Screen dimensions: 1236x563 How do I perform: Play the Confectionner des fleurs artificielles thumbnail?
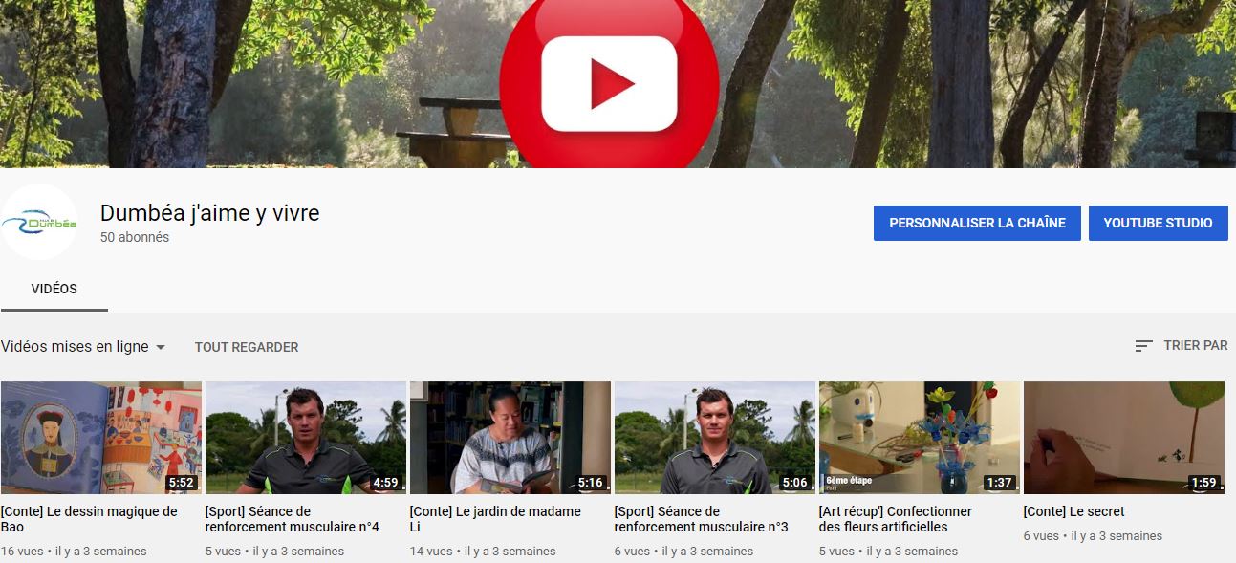pos(920,438)
